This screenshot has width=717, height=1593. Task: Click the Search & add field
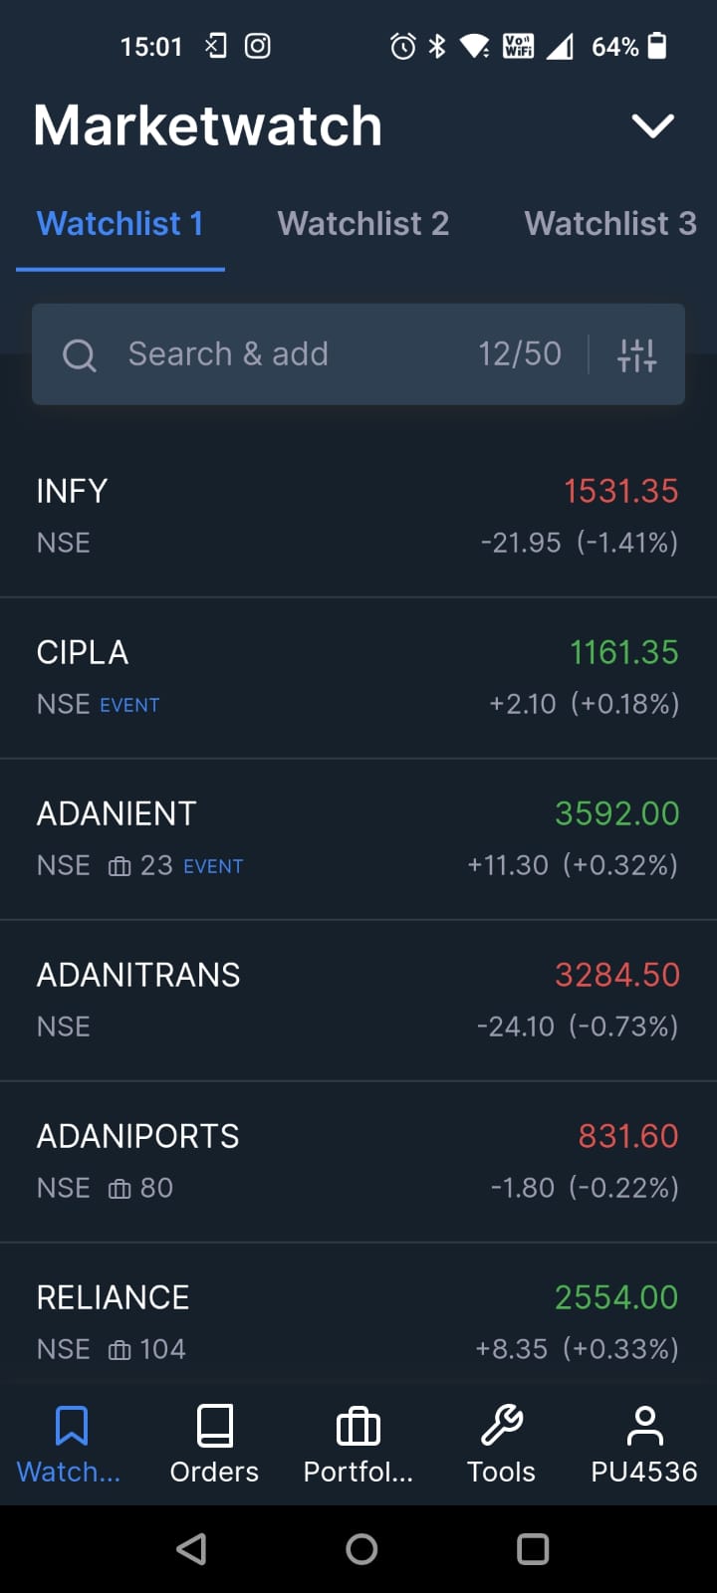(x=299, y=354)
